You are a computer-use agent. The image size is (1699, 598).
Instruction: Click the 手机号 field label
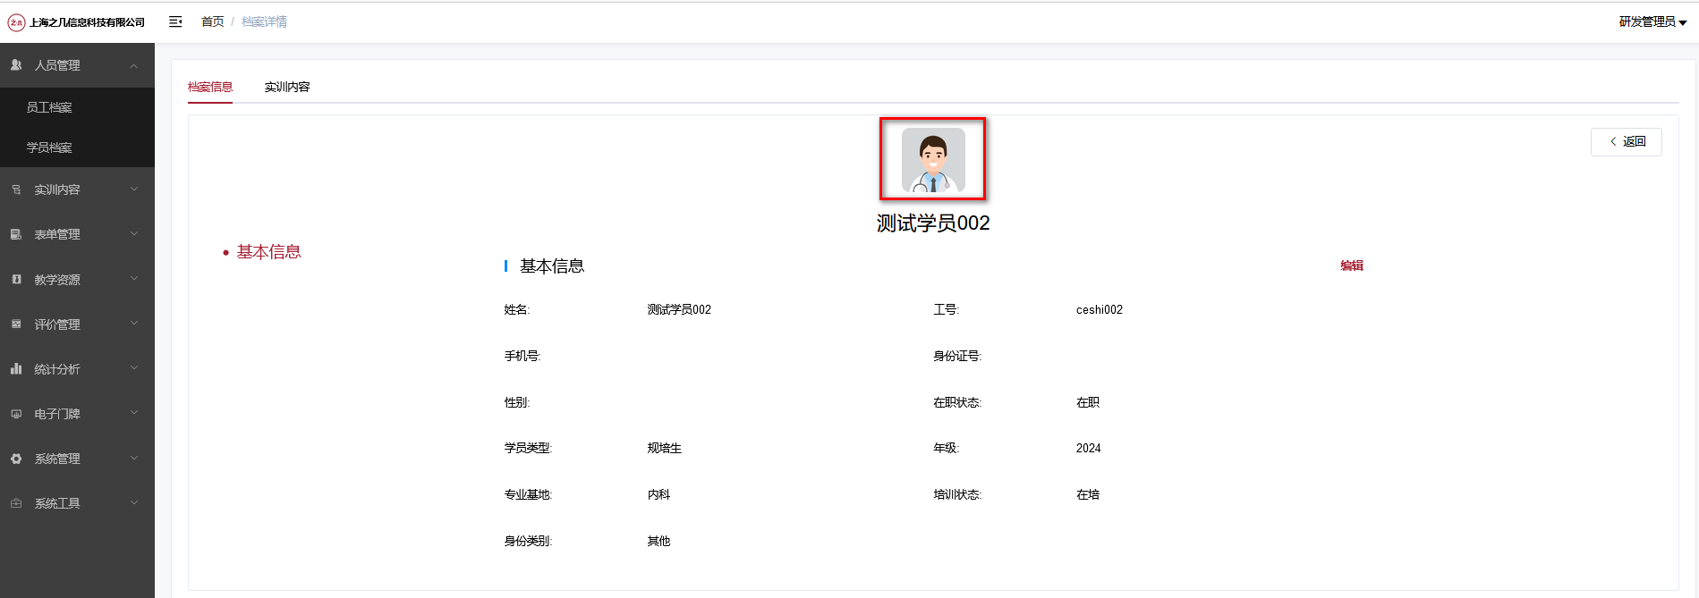click(522, 356)
